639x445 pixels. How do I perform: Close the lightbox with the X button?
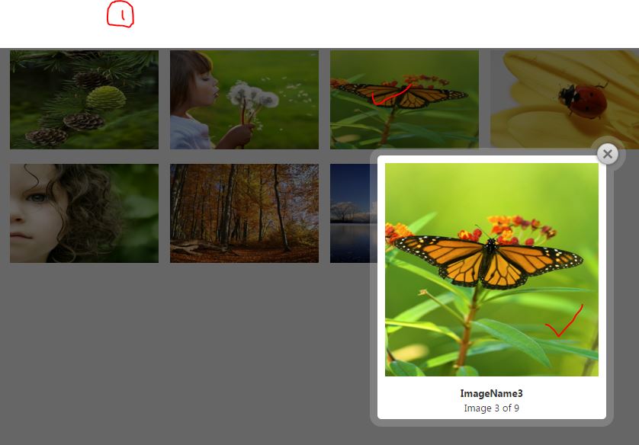pos(608,154)
